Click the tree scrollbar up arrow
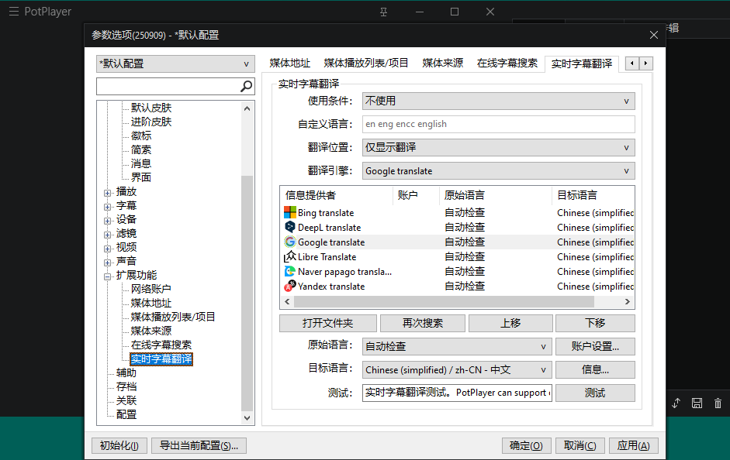Image resolution: width=730 pixels, height=460 pixels. click(247, 108)
